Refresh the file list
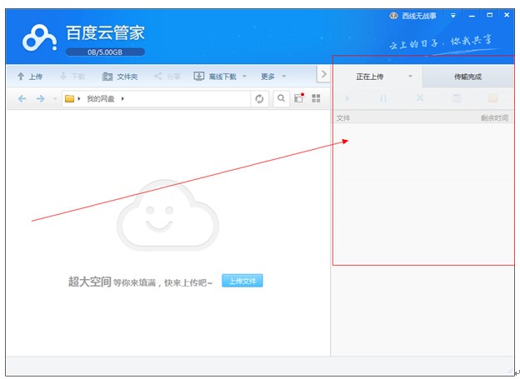The image size is (520, 379). (x=259, y=98)
